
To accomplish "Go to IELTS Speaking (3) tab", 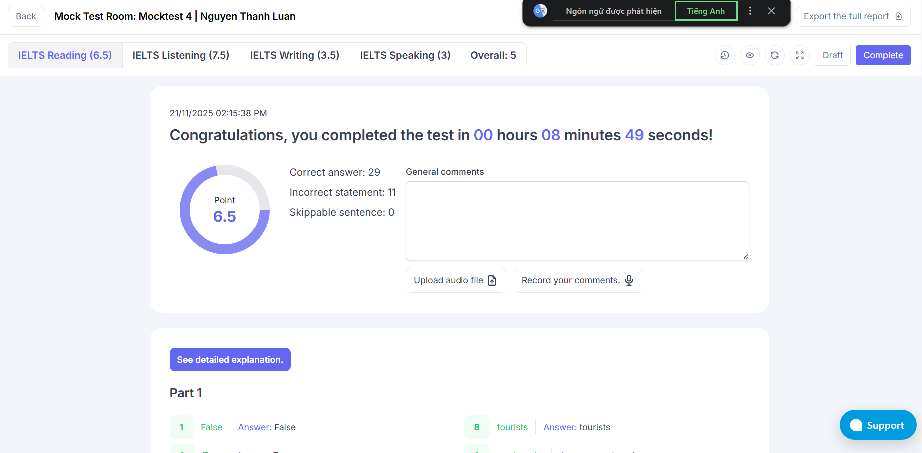I will pos(405,55).
